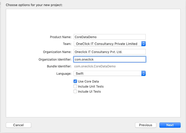This screenshot has height=133, width=186.
Task: Click the Organization Identifier field with com.oneclick
Action: 110,59
